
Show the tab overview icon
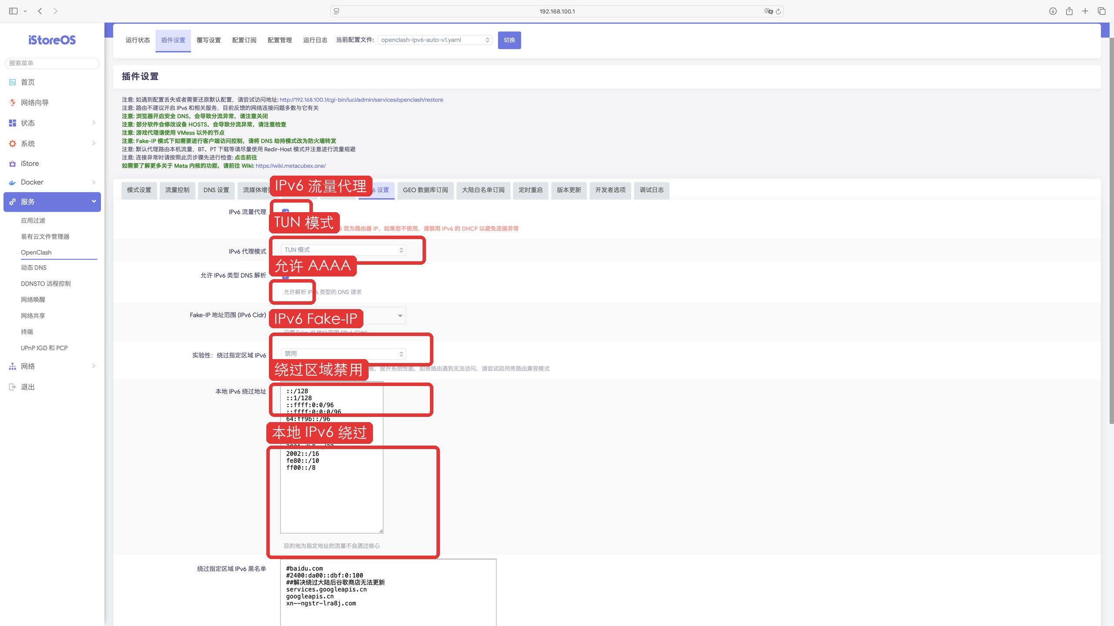point(1102,11)
